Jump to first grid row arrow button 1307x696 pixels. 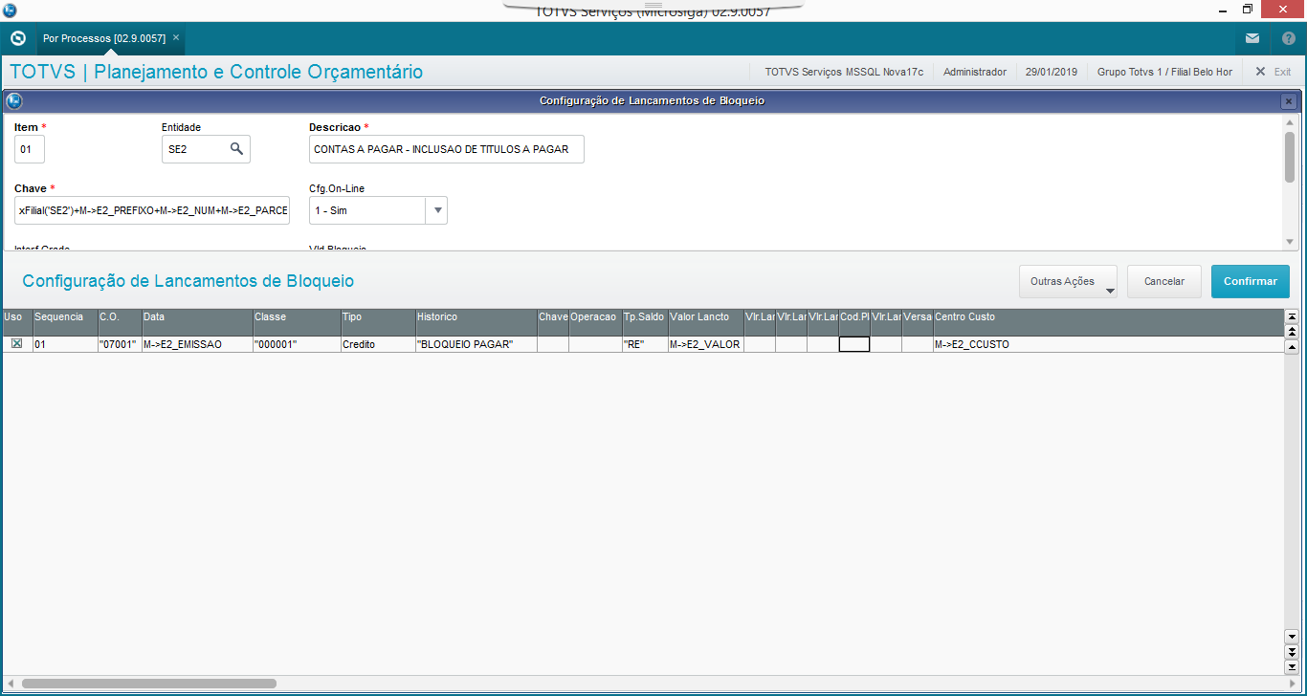pyautogui.click(x=1292, y=316)
